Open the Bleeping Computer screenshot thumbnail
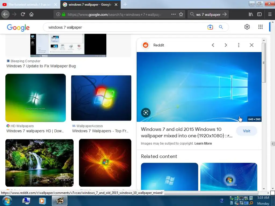 [68, 45]
